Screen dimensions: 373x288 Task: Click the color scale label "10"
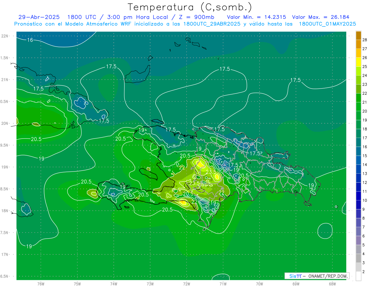coord(365,200)
